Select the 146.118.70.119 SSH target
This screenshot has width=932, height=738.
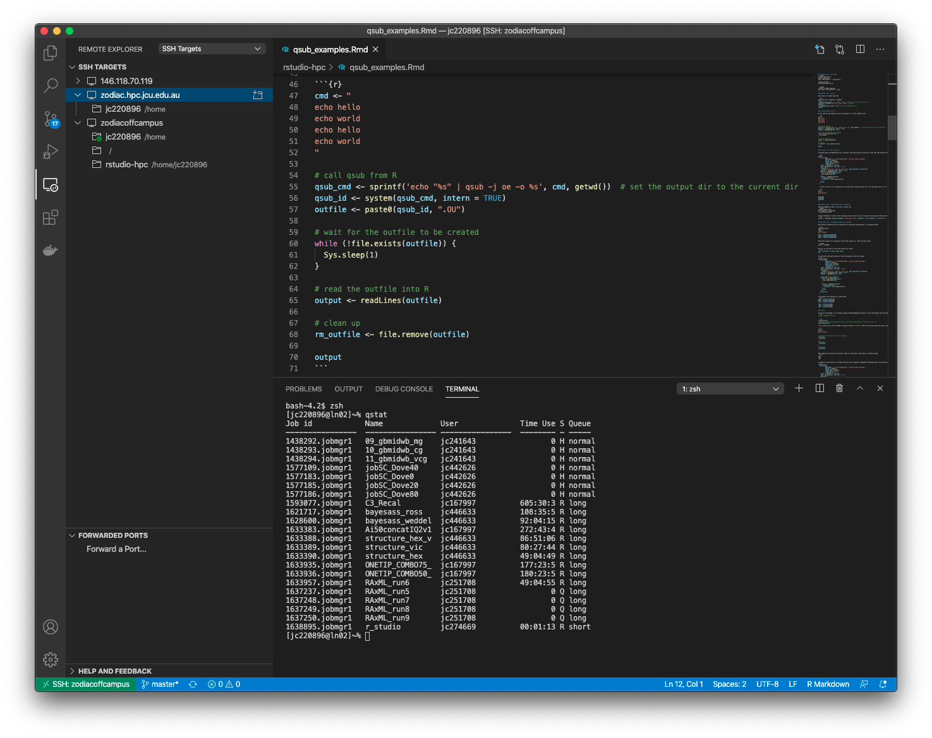coord(169,81)
